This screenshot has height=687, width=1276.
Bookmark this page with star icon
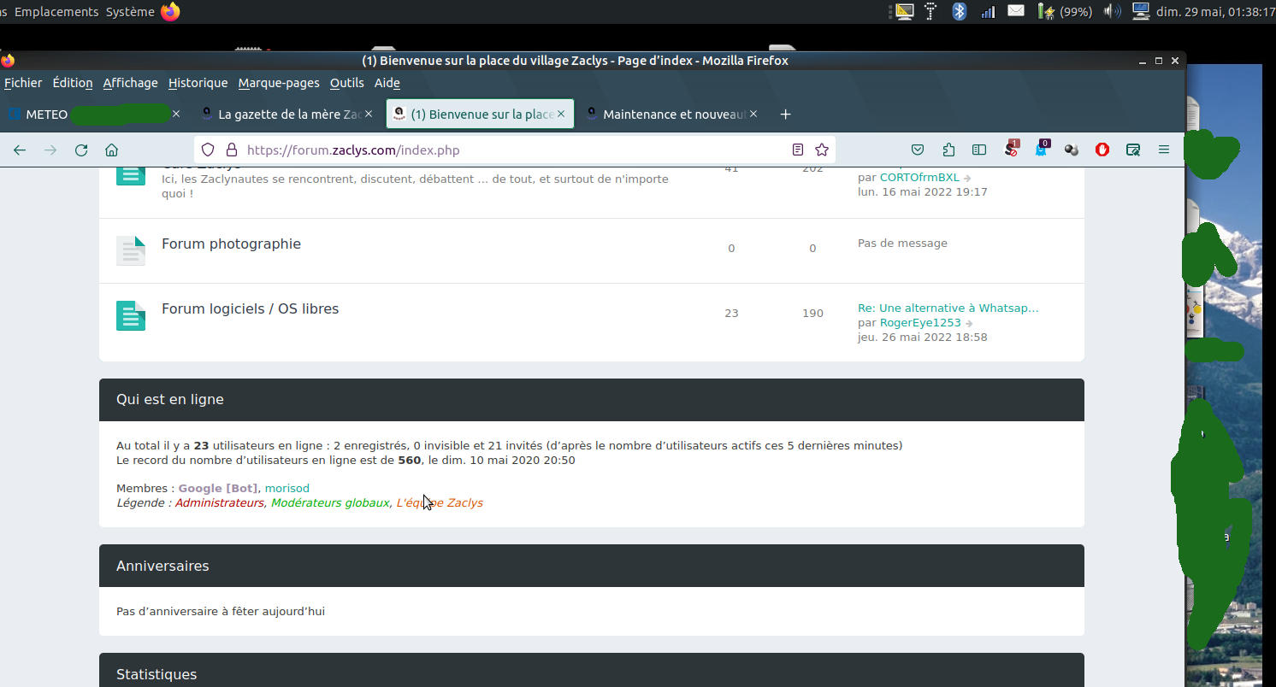pos(822,150)
